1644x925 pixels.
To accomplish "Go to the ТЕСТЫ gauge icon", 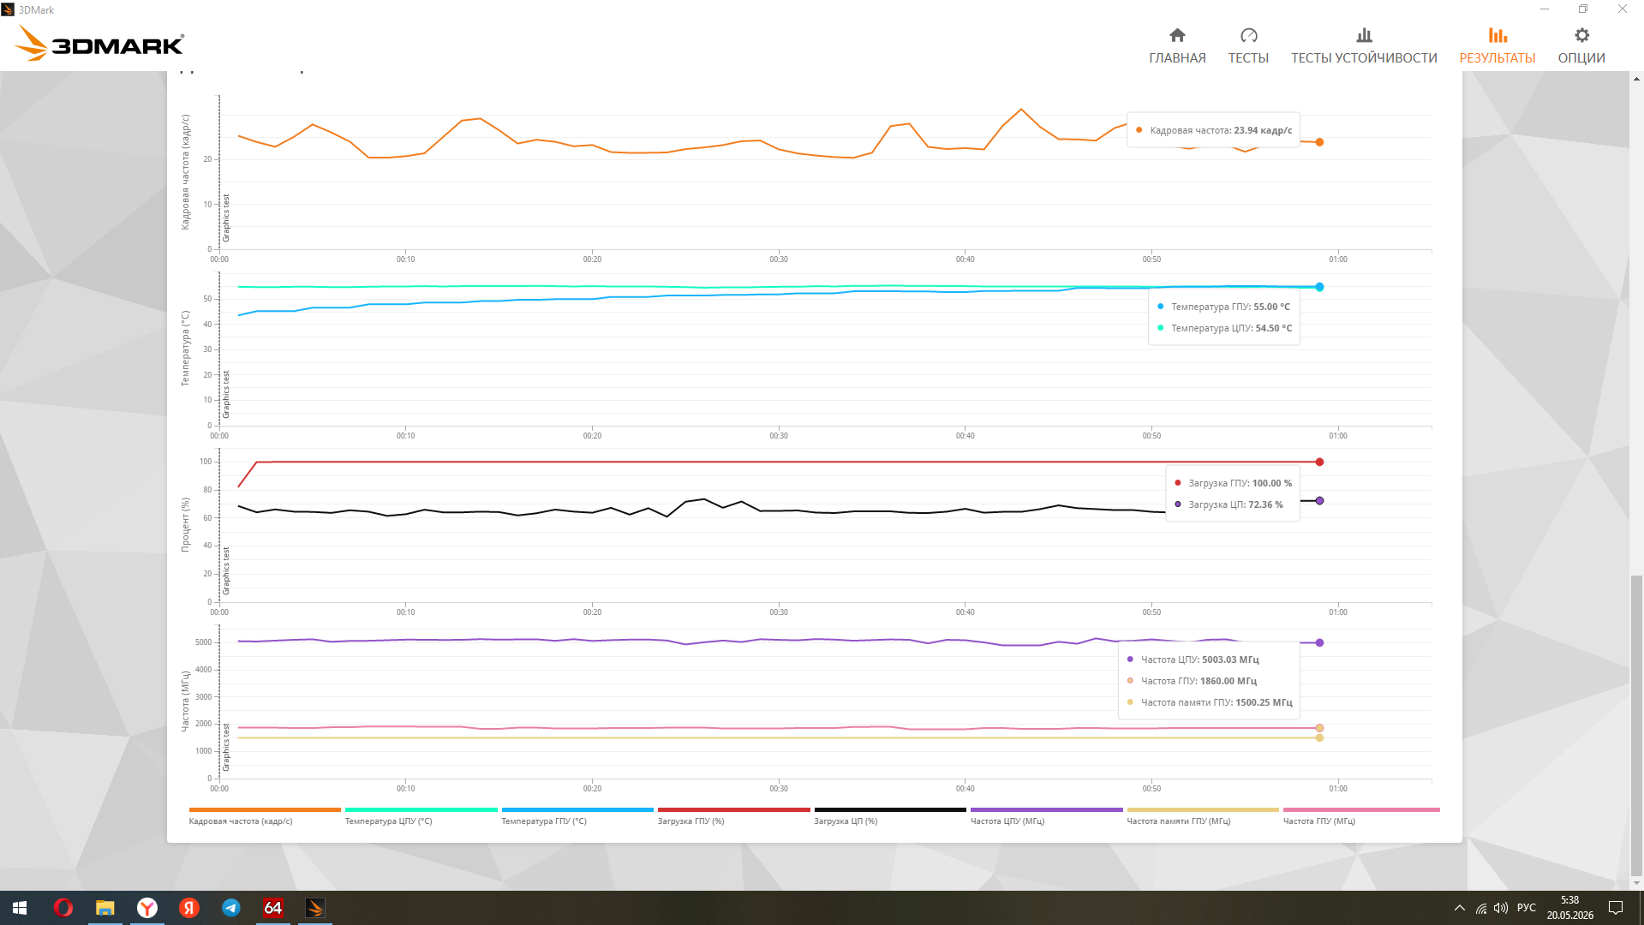I will click(x=1248, y=35).
